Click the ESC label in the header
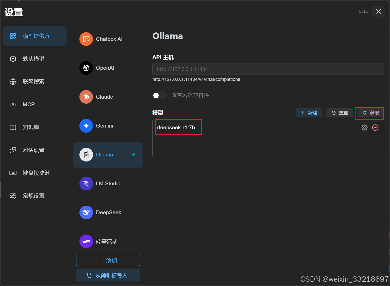This screenshot has height=286, width=390. (x=364, y=11)
